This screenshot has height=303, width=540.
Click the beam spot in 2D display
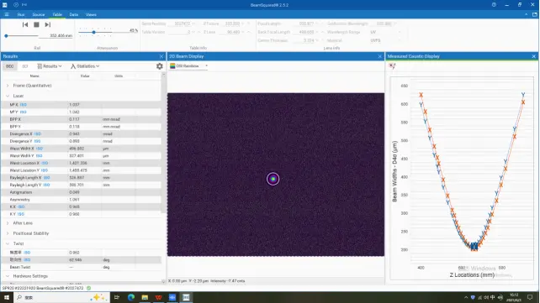point(273,179)
